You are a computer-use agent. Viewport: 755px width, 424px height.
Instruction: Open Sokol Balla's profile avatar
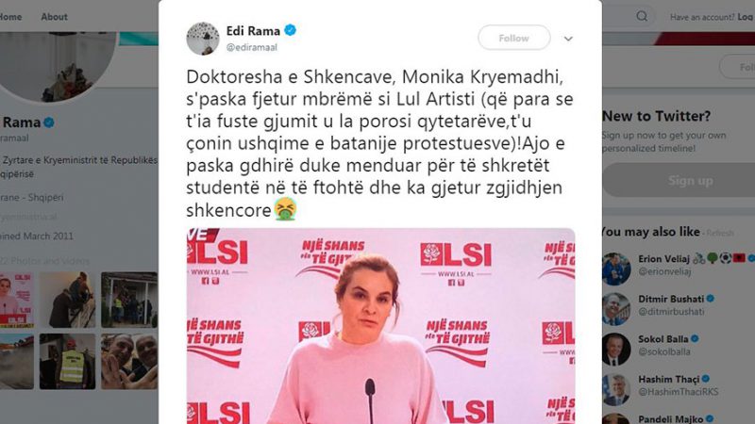(616, 349)
